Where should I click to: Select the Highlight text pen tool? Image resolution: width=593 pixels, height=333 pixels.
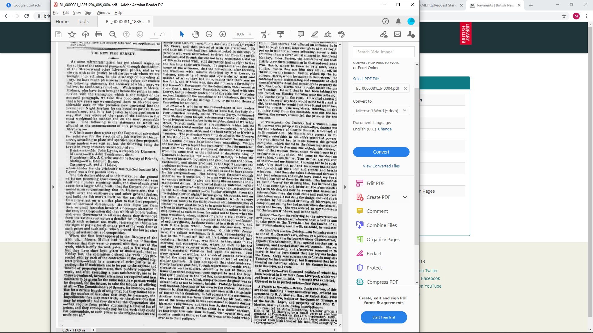tap(314, 34)
